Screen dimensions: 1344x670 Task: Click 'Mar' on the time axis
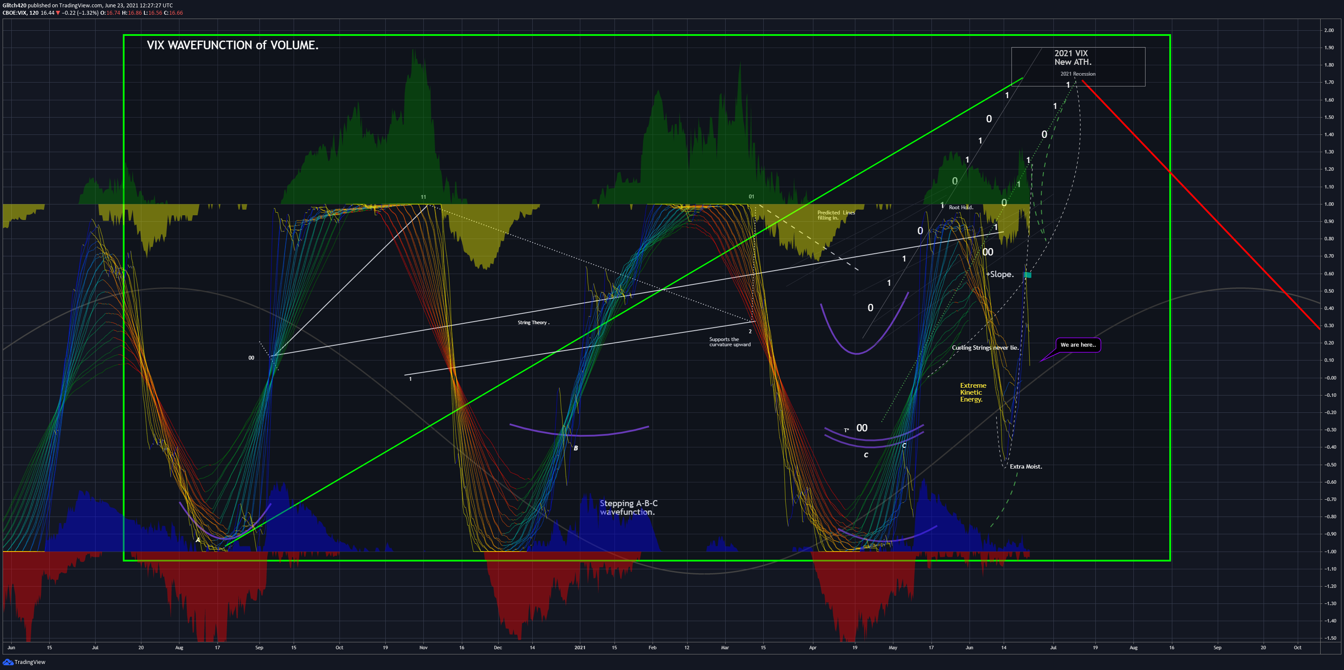(x=725, y=648)
